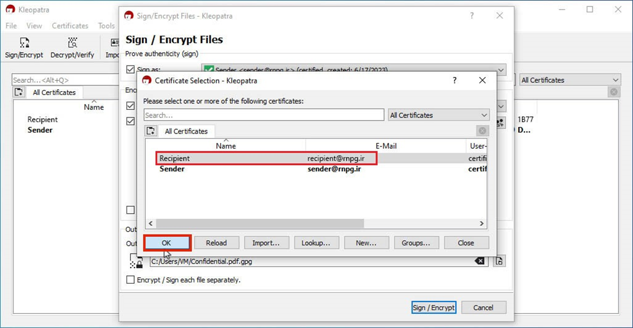The height and width of the screenshot is (328, 633).
Task: Select All Certificates tab in Certificate Selection dialog
Action: tap(186, 131)
